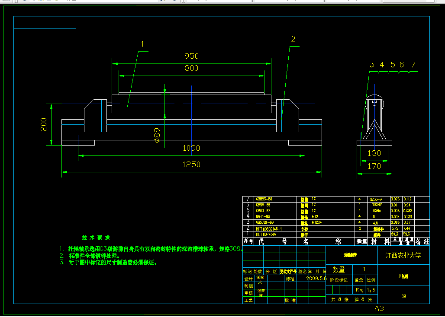
Task: Click the 备注 column header
Action: [422, 241]
